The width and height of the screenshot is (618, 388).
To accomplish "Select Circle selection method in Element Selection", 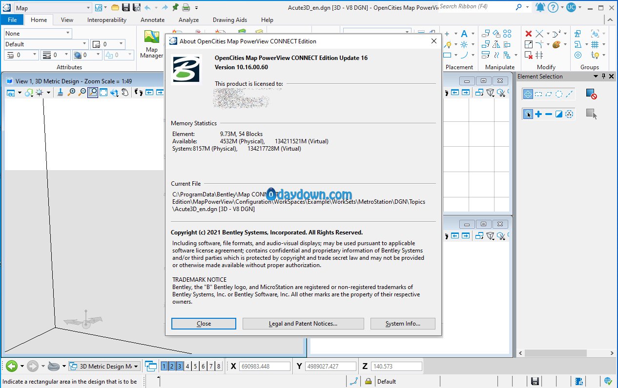I will [559, 94].
